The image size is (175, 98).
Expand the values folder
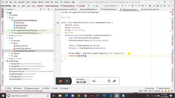10,56
